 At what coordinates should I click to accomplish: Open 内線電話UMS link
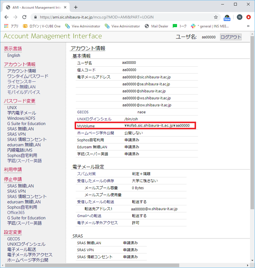coord(20,150)
